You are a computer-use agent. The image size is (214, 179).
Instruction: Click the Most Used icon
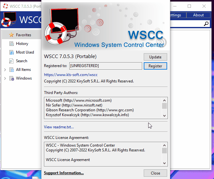point(12,52)
